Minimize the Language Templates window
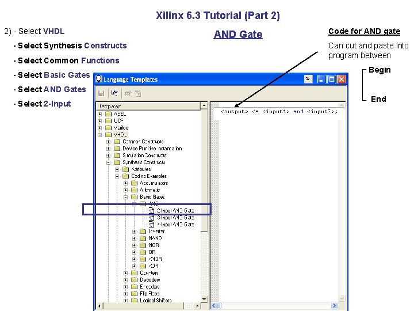This screenshot has height=311, width=414. (x=321, y=79)
